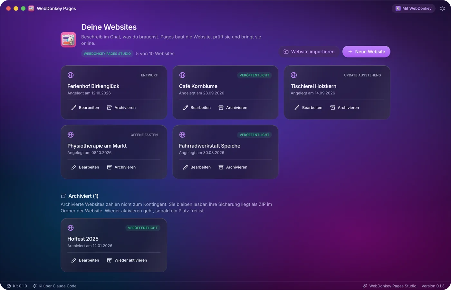Click the Hoffest 2025 site title
Image resolution: width=451 pixels, height=290 pixels.
click(x=83, y=239)
